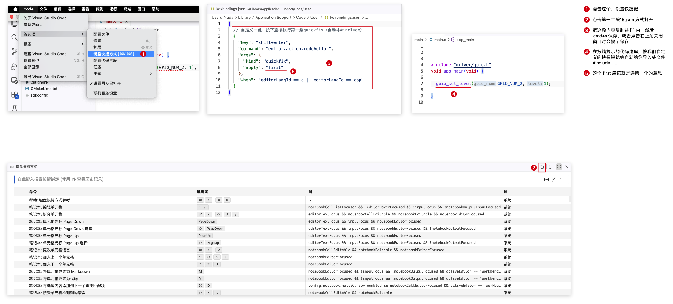The image size is (673, 304).
Task: Open the Run and Debug view icon
Action: [14, 66]
